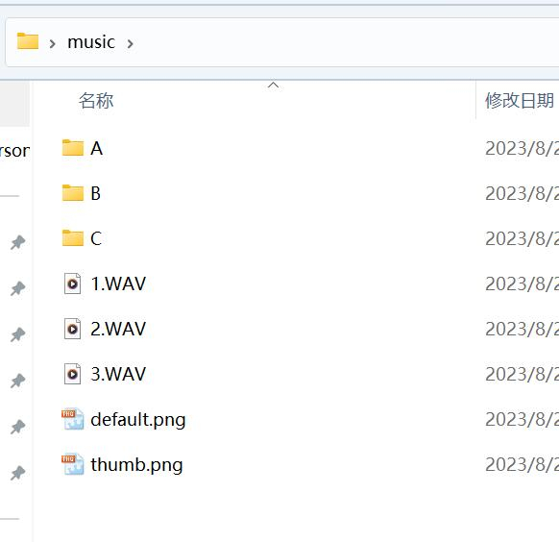Click the modified date of default.png
This screenshot has height=542, width=559.
[x=522, y=419]
